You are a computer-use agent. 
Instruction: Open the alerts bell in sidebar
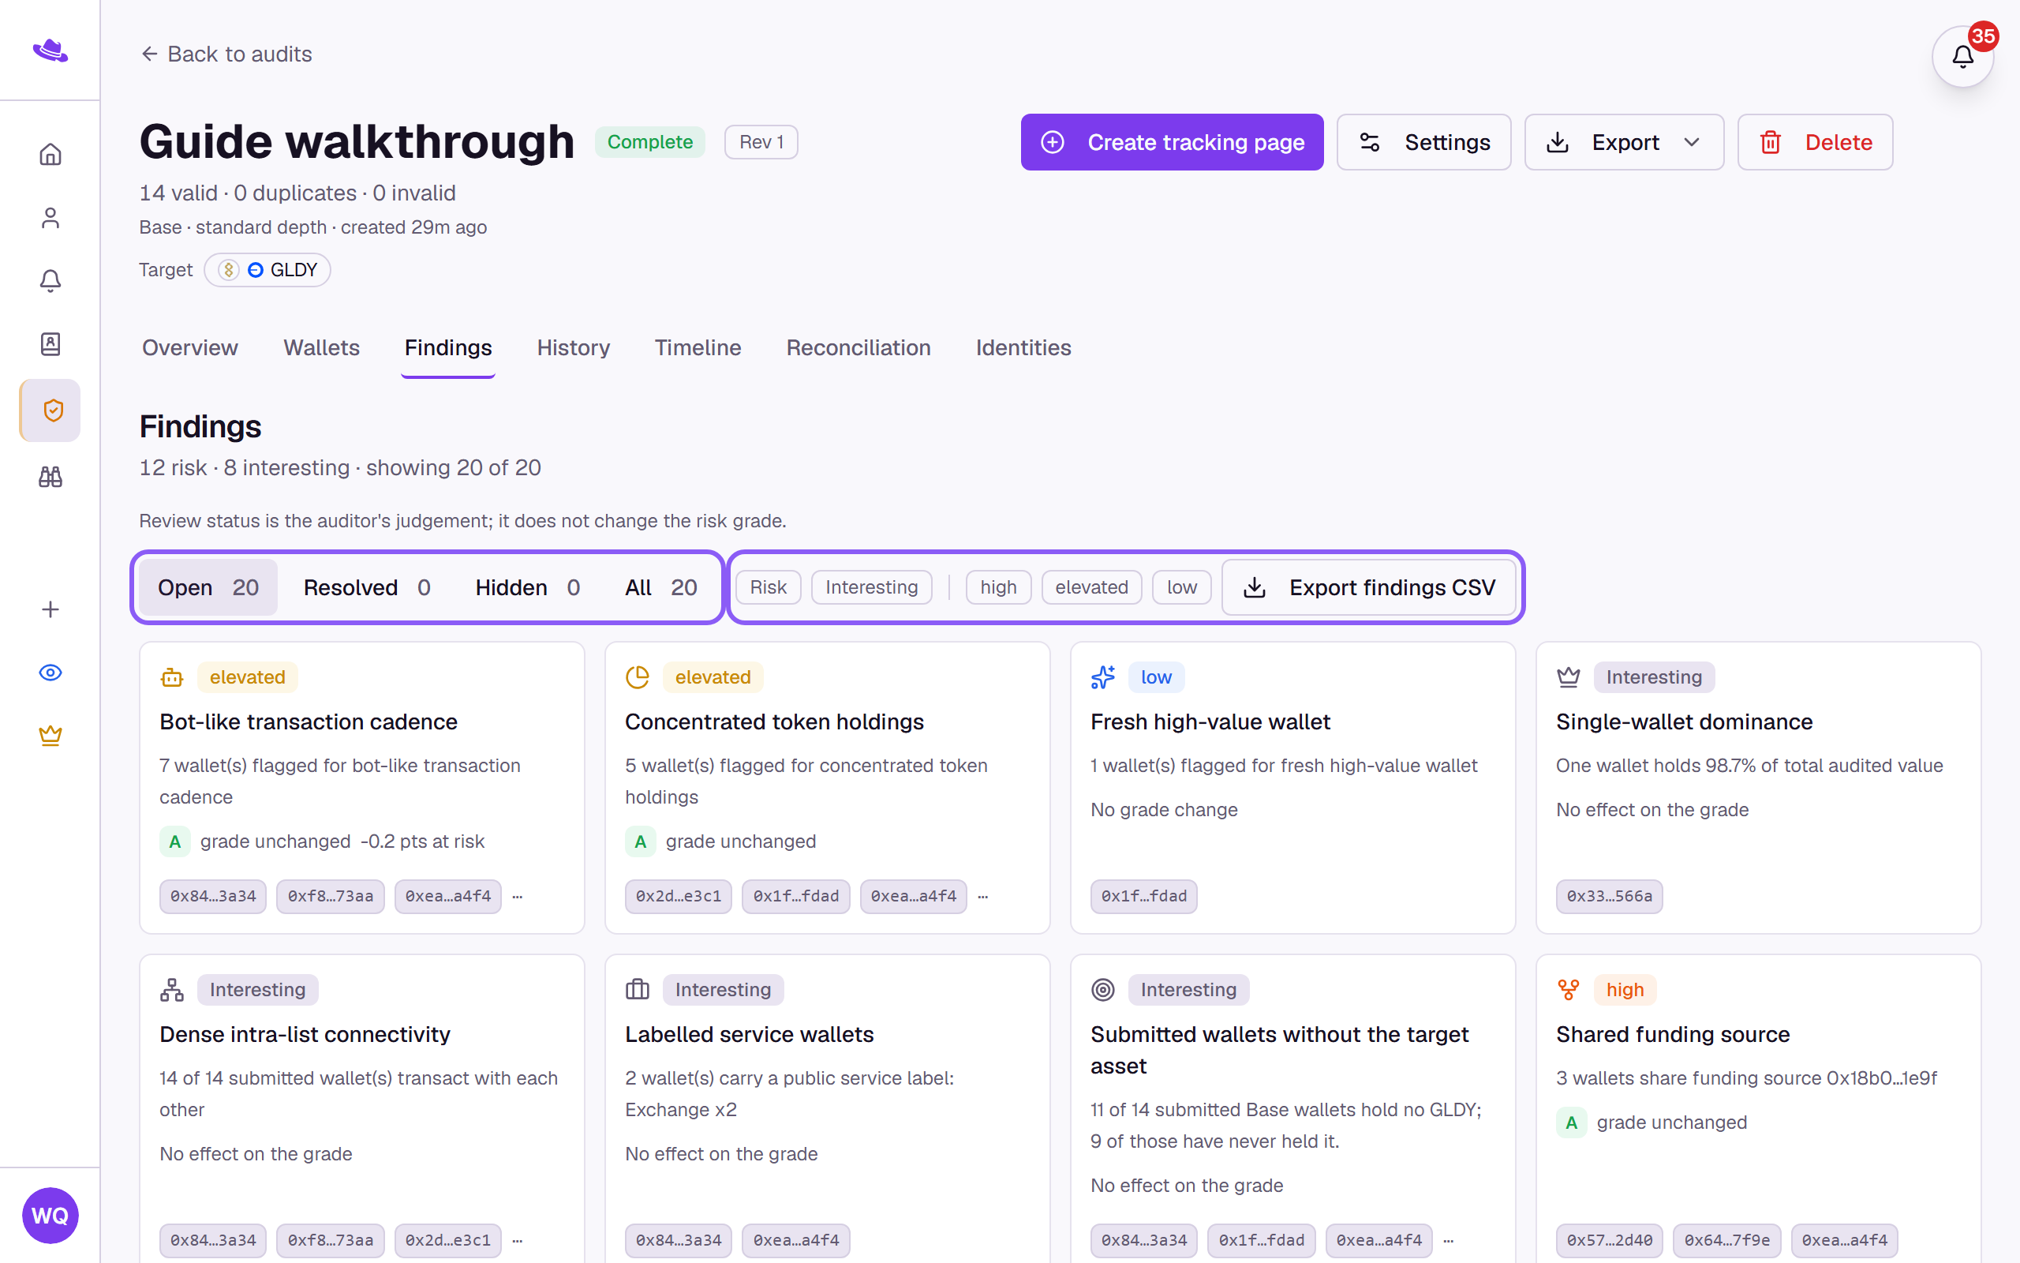50,281
